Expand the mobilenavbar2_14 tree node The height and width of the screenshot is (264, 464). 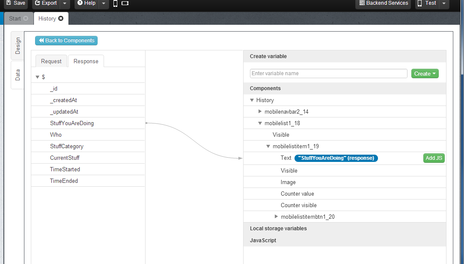coord(260,111)
